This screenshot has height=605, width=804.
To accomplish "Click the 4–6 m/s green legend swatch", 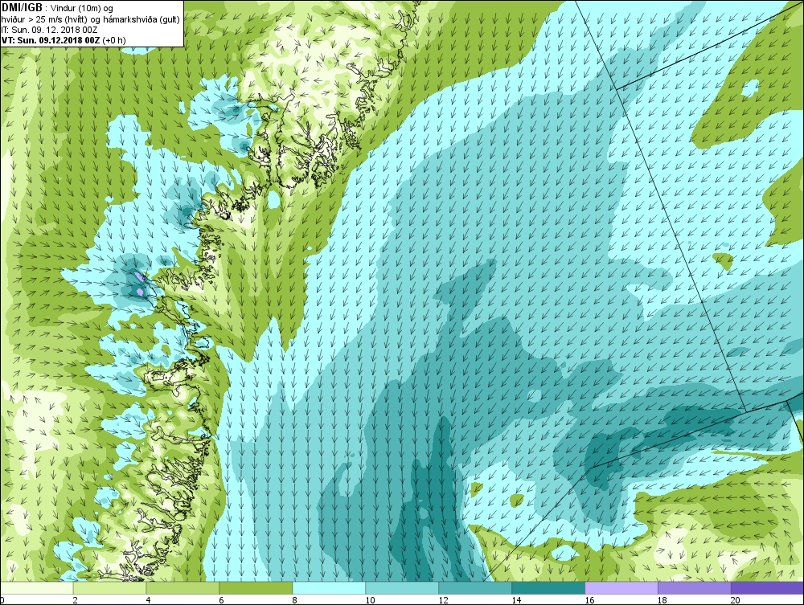I will pyautogui.click(x=183, y=587).
